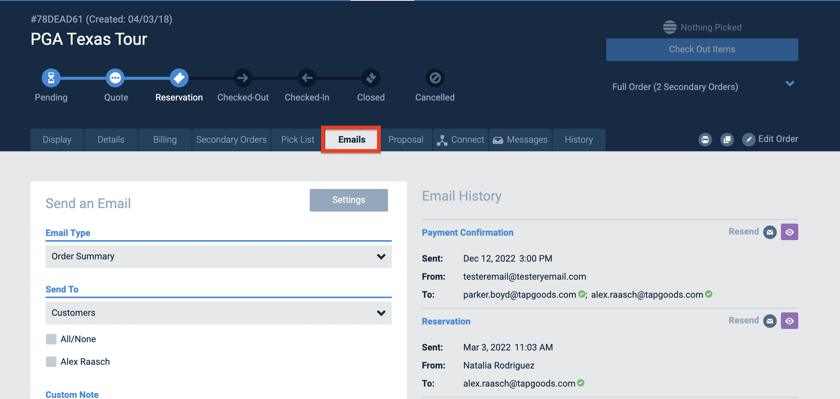Switch to the Pick List tab

[297, 139]
